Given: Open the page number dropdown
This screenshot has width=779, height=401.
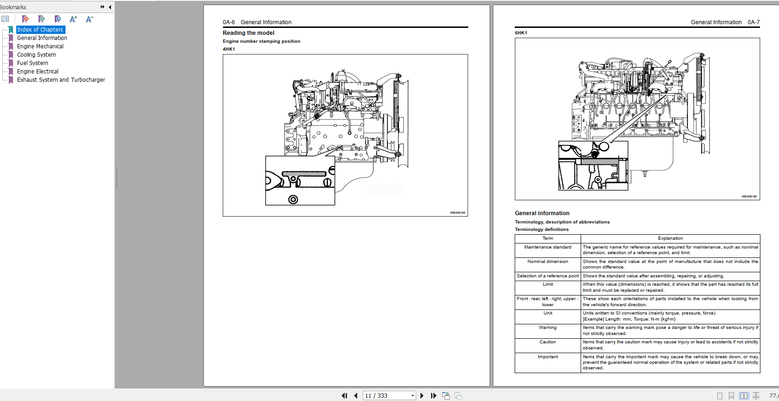Looking at the screenshot, I should 412,396.
